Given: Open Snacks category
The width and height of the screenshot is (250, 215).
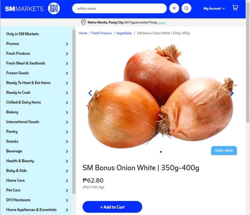Looking at the screenshot, I should (x=12, y=141).
